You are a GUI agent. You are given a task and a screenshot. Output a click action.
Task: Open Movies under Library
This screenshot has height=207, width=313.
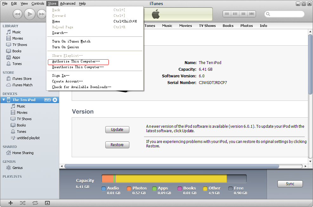17,38
